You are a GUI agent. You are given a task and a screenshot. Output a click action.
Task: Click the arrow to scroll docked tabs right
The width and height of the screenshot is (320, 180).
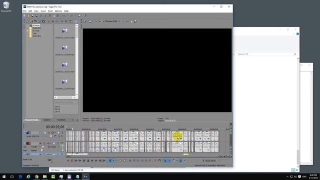point(77,120)
